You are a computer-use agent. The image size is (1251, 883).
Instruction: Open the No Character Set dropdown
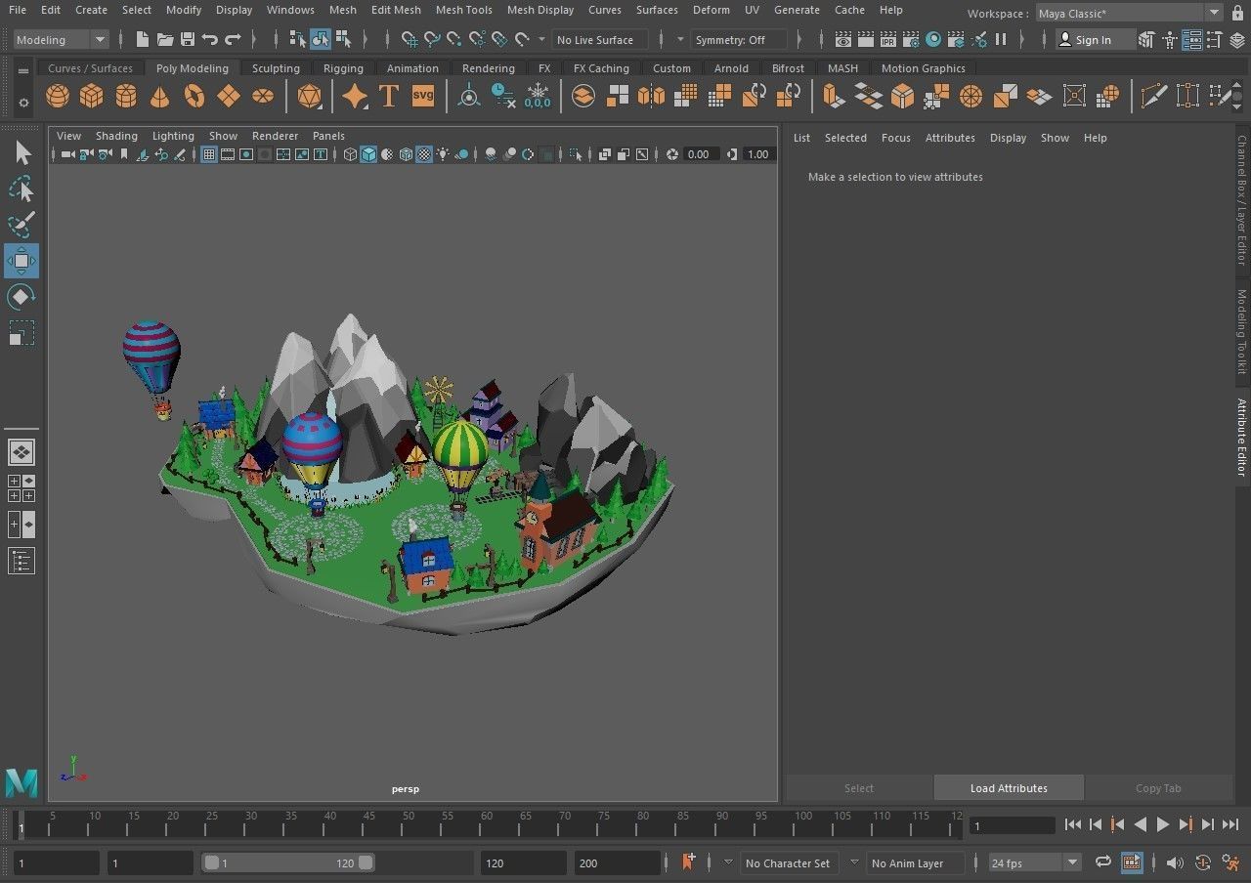click(x=788, y=863)
